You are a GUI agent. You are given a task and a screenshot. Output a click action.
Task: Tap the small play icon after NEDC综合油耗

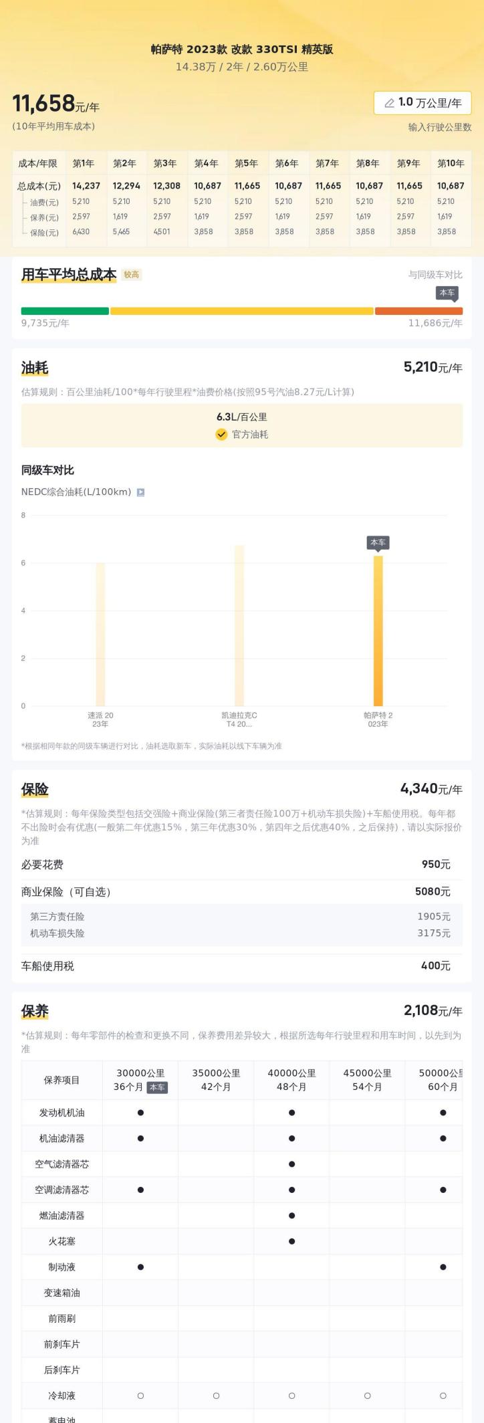140,492
